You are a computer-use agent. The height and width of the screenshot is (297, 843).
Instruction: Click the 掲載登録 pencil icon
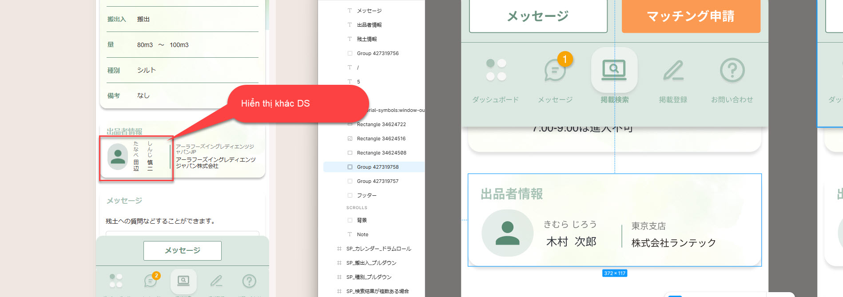coord(673,70)
